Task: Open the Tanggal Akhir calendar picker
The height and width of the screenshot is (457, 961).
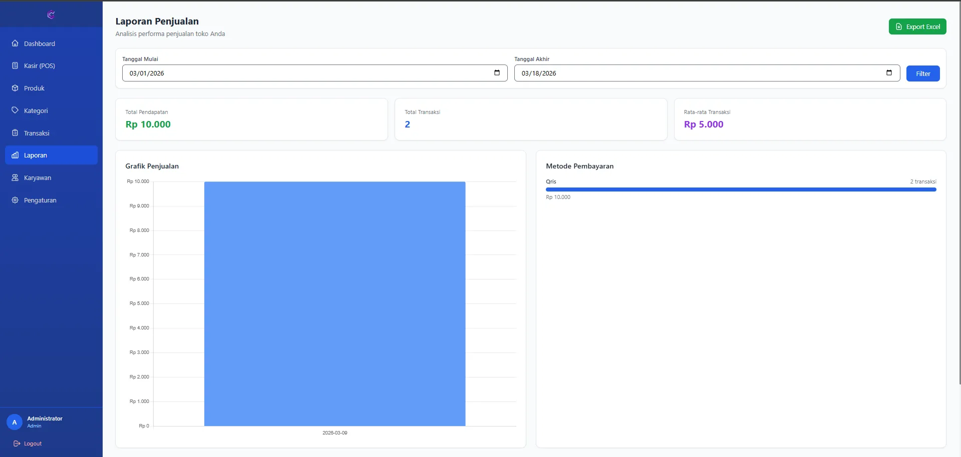Action: click(889, 73)
